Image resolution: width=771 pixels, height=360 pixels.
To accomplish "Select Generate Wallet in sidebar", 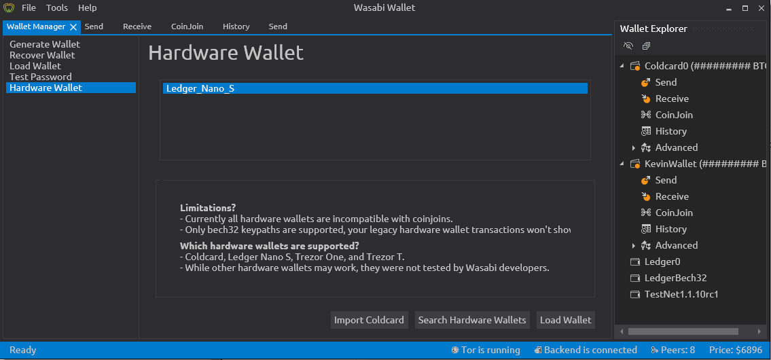I will pyautogui.click(x=71, y=44).
